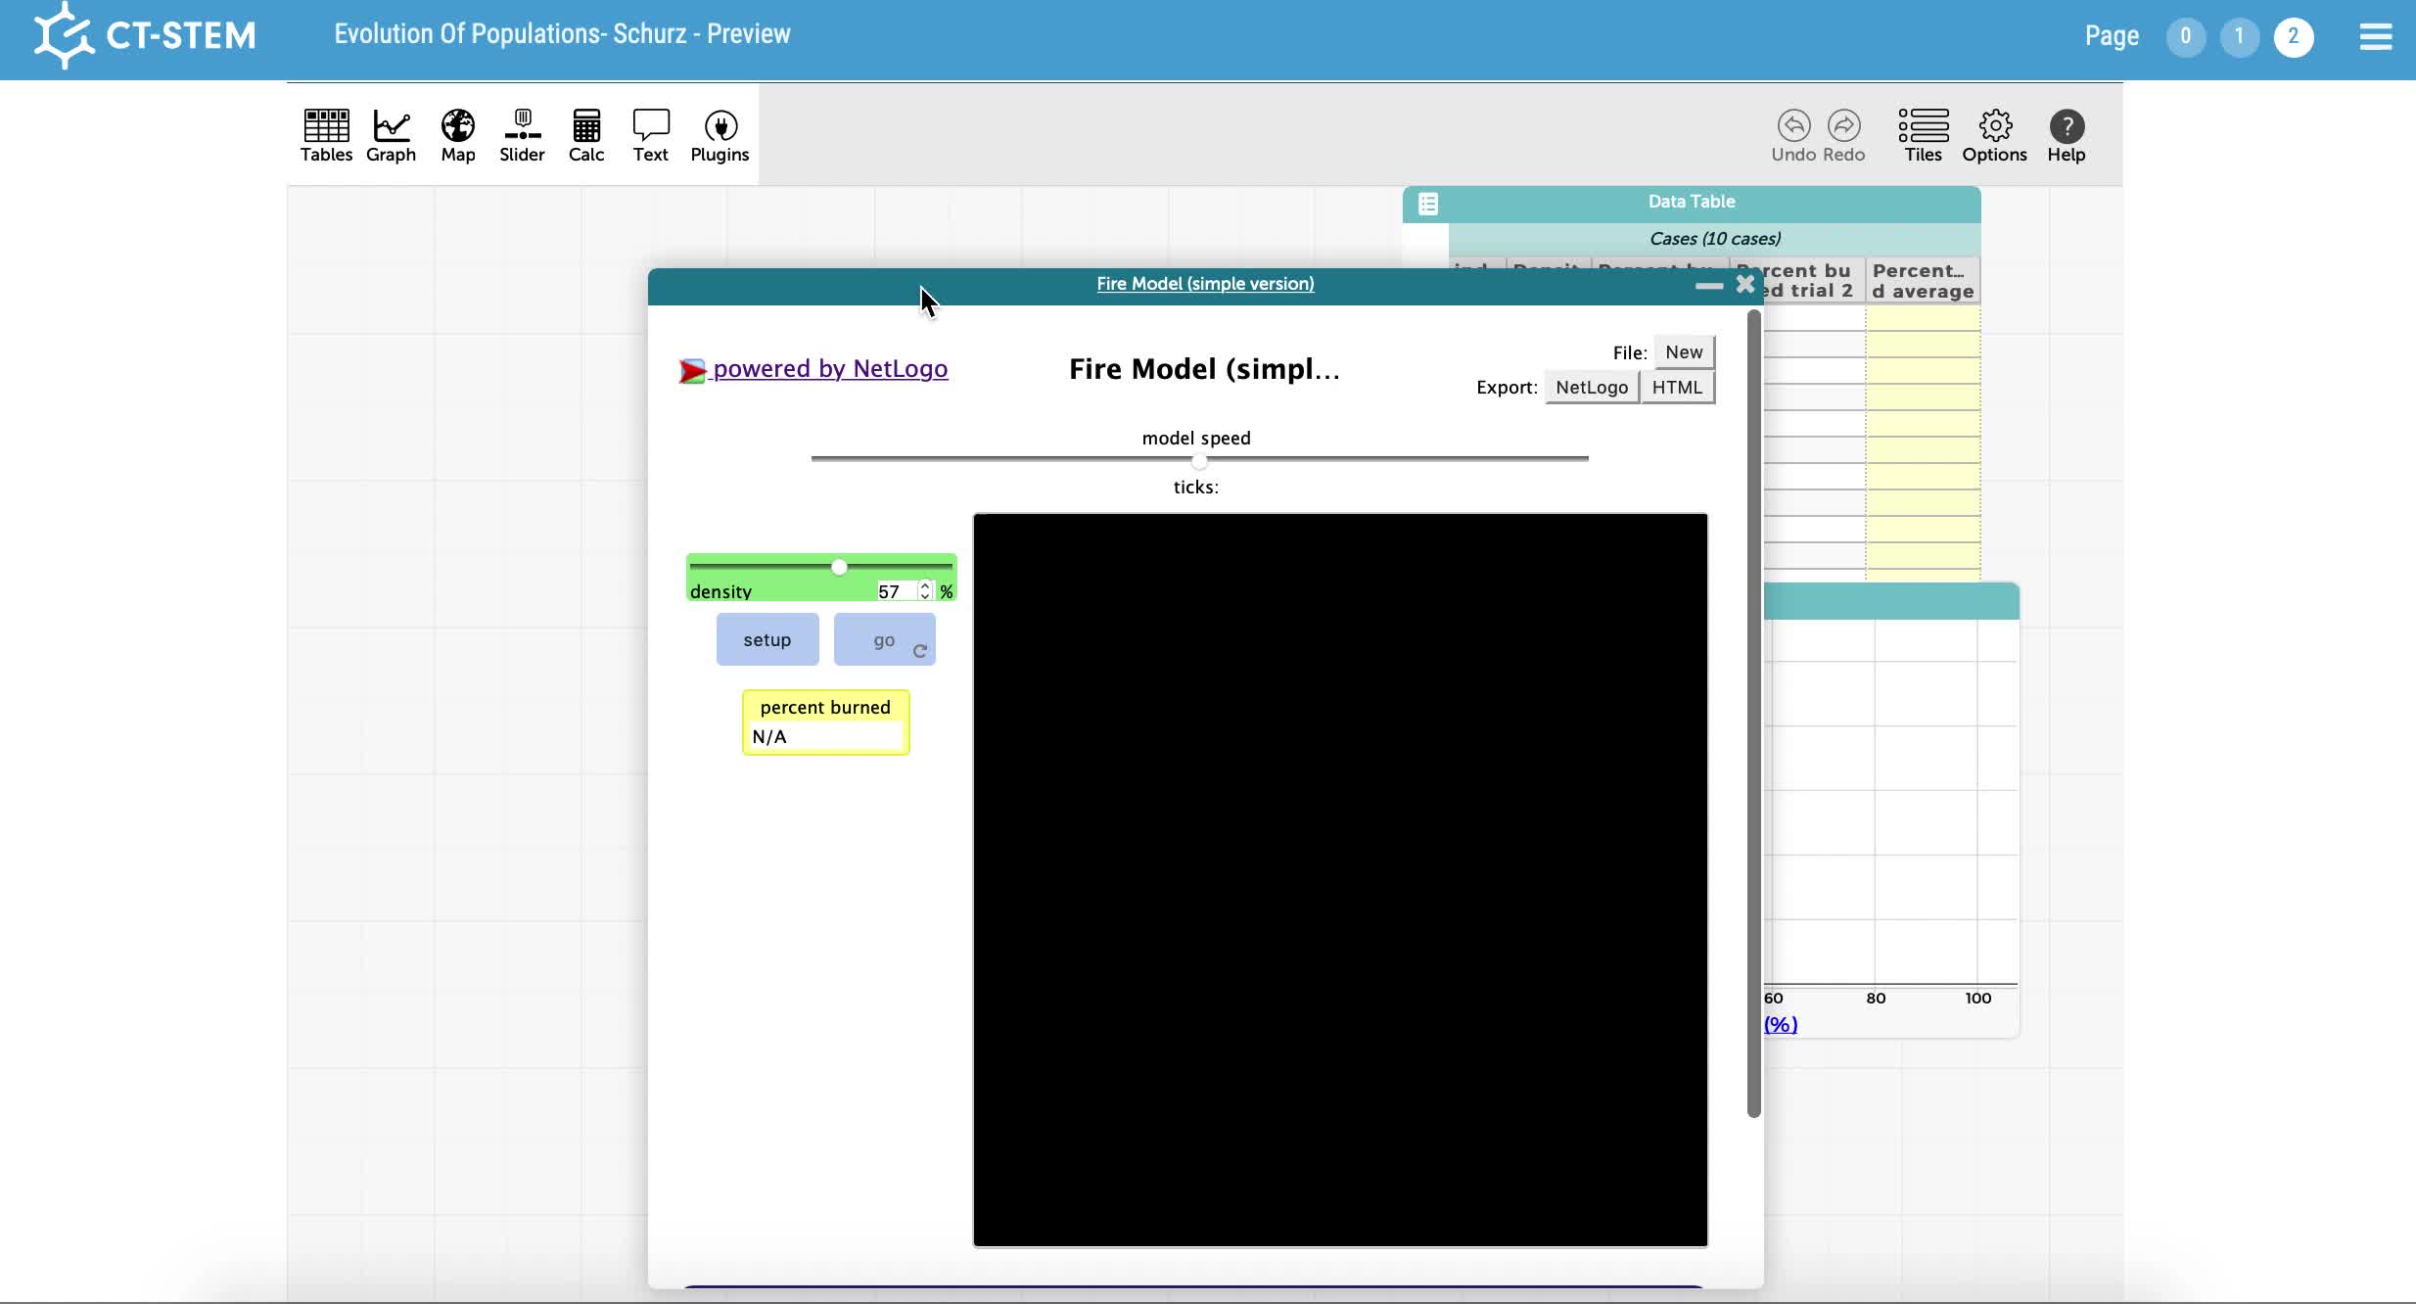This screenshot has width=2416, height=1304.
Task: Click the Tables icon in toolbar
Action: [326, 135]
